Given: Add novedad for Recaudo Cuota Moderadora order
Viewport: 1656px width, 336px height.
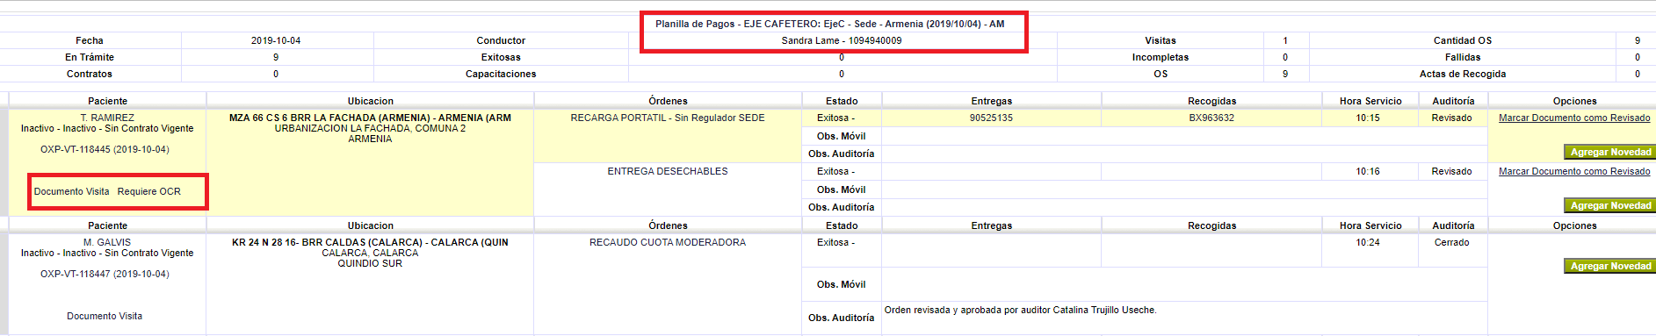Looking at the screenshot, I should (1610, 266).
